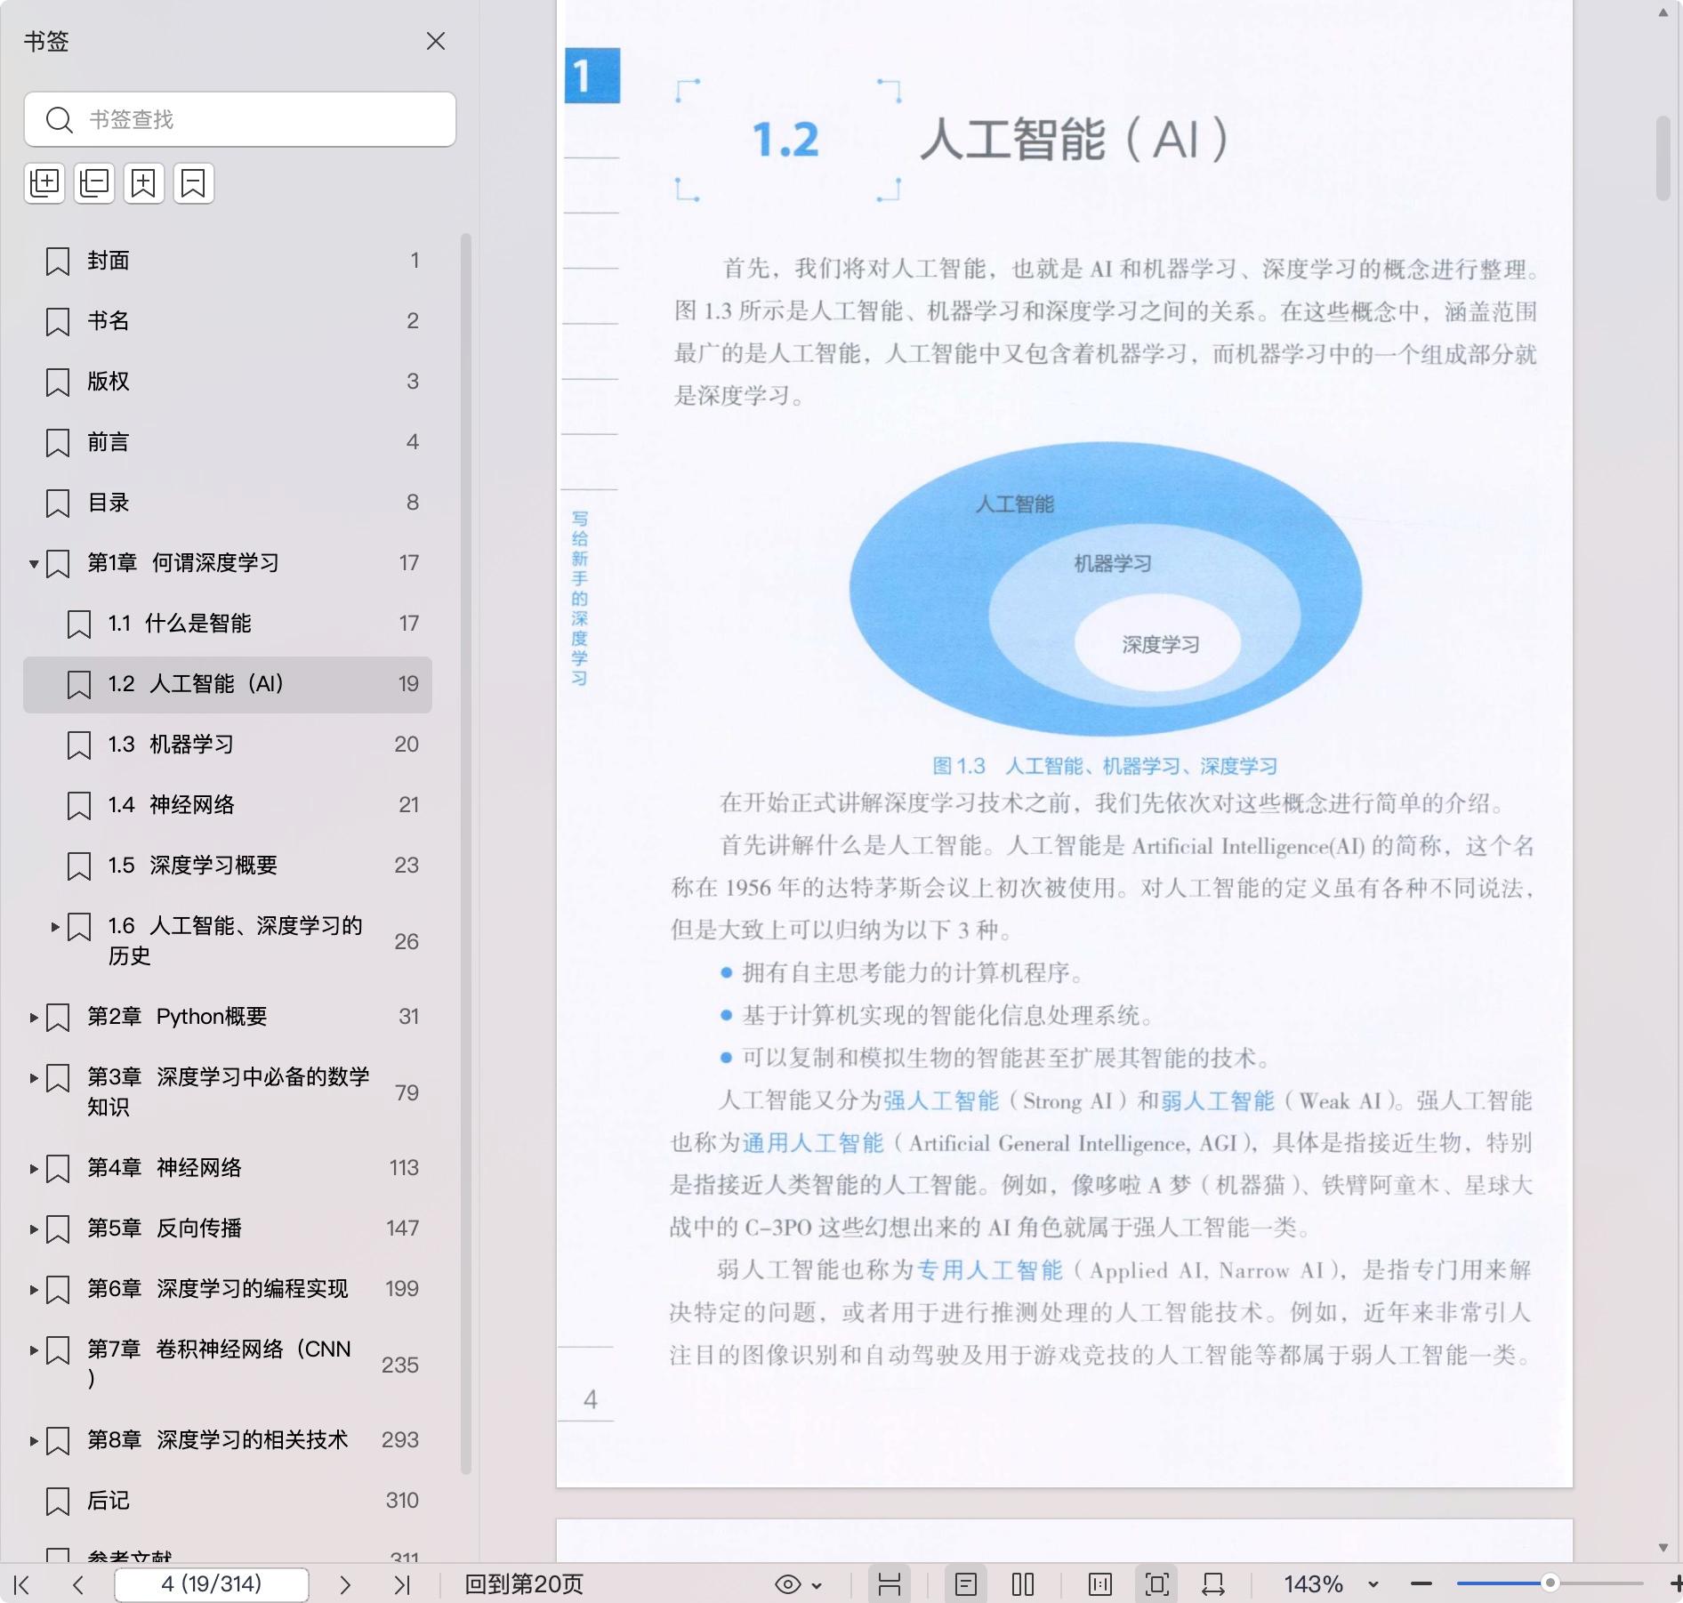Image resolution: width=1683 pixels, height=1603 pixels.
Task: Select the 1.3 机器学习 bookmark
Action: coord(191,745)
